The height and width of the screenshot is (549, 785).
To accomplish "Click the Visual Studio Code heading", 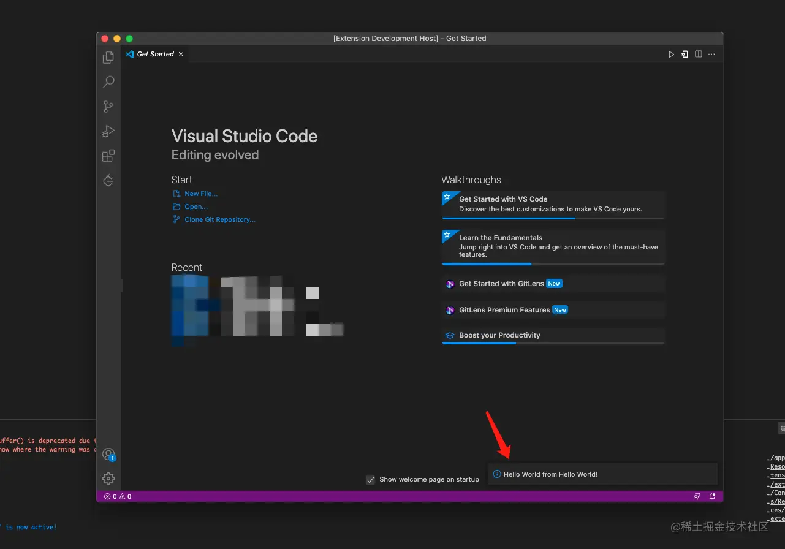I will [245, 136].
